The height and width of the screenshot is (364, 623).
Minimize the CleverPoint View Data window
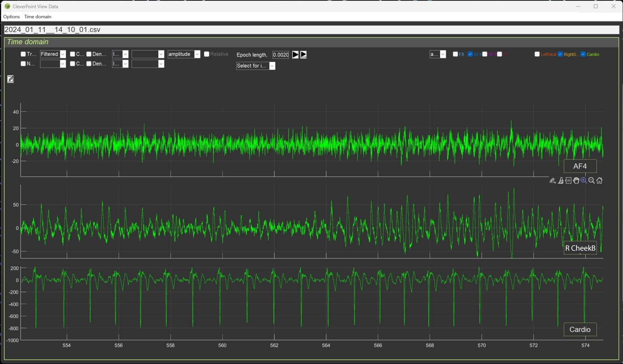click(578, 6)
